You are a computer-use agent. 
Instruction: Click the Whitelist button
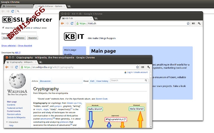click(x=20, y=38)
